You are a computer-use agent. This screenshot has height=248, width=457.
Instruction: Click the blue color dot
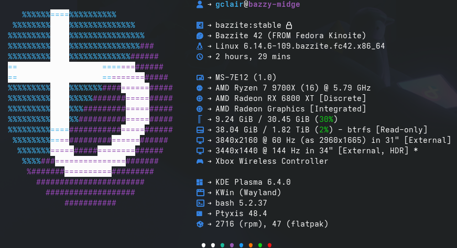coord(241,245)
